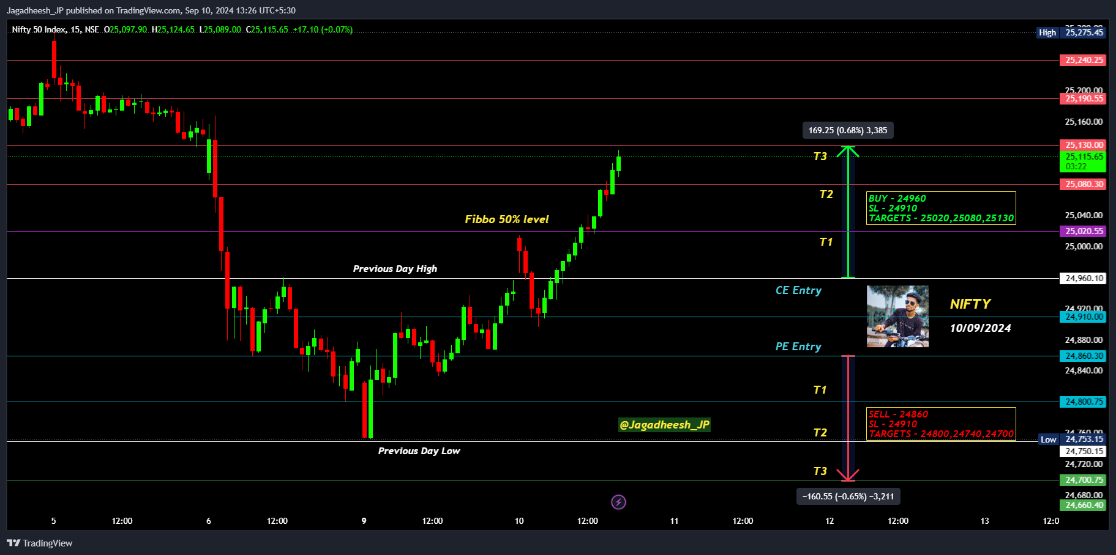Click the 25,160.00 axis price tick

pos(1084,122)
